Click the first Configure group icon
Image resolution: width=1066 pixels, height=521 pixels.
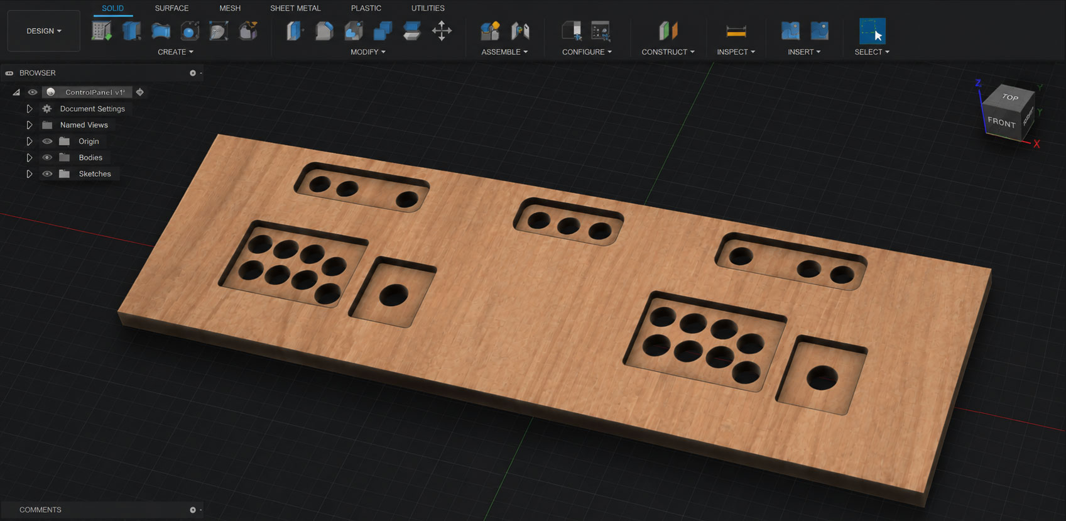point(572,31)
